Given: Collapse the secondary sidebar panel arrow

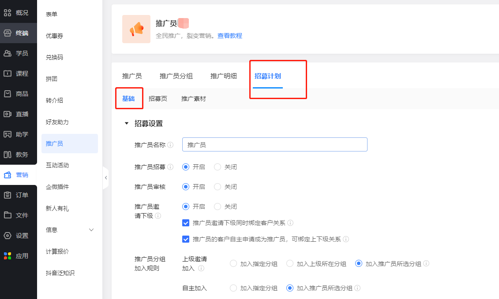Looking at the screenshot, I should 106,177.
